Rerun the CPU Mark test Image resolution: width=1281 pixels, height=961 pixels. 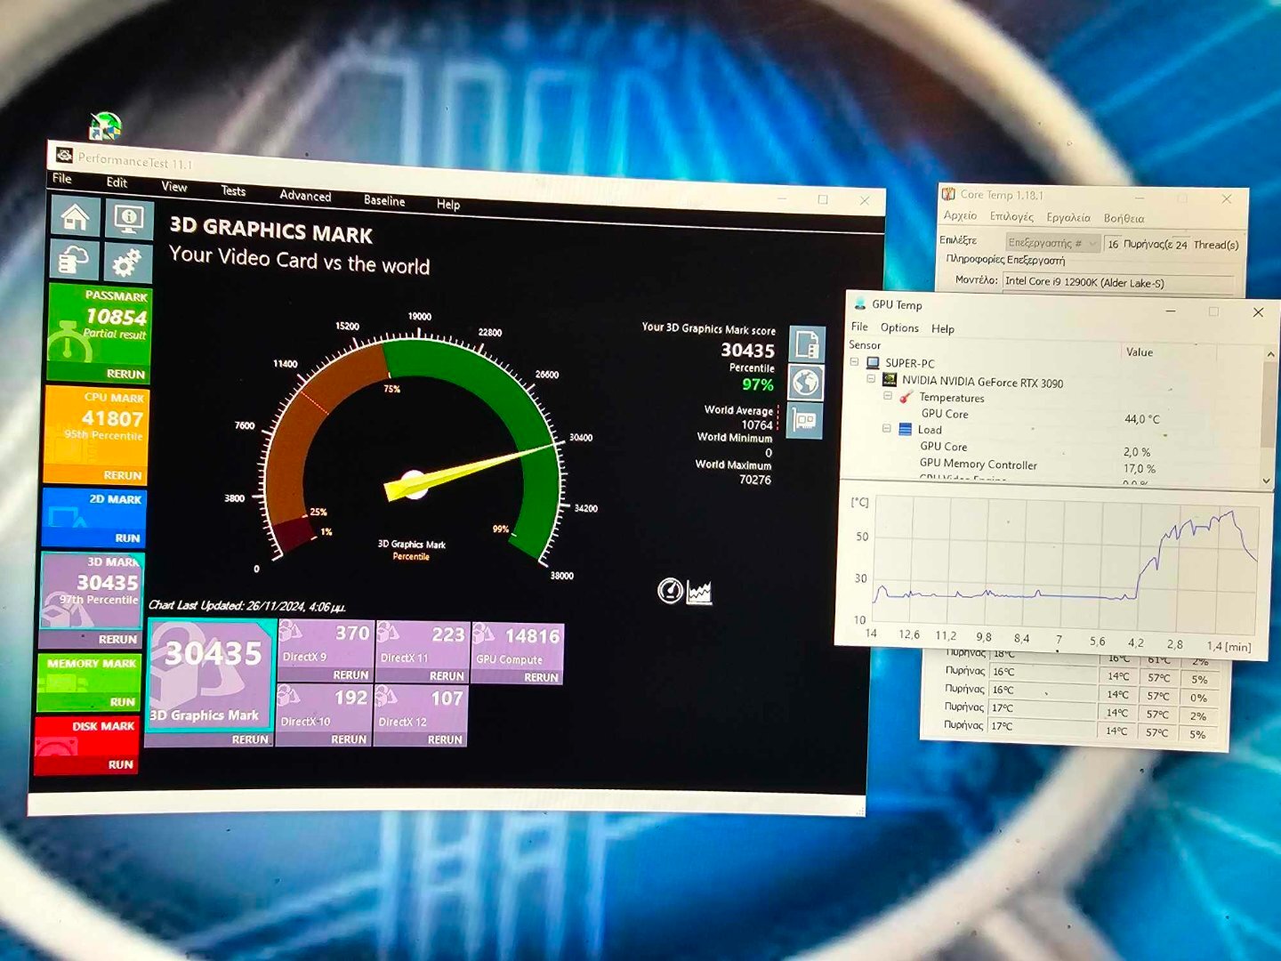tap(123, 475)
